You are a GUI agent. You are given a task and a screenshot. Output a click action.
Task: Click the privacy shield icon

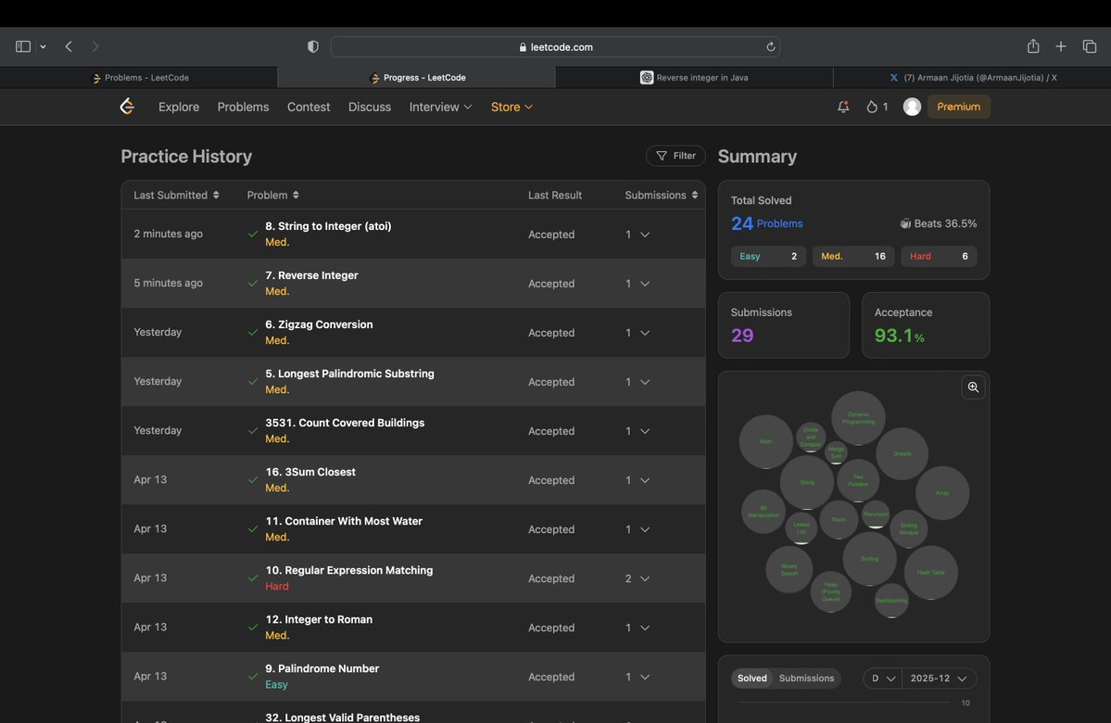[x=312, y=46]
